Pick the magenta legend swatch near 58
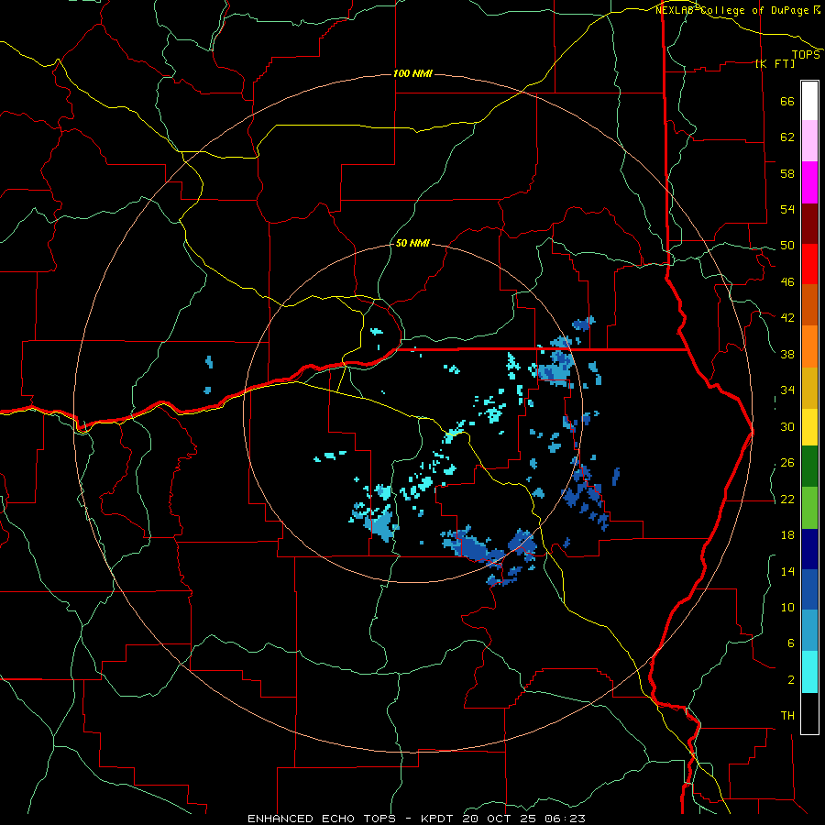 coord(809,182)
